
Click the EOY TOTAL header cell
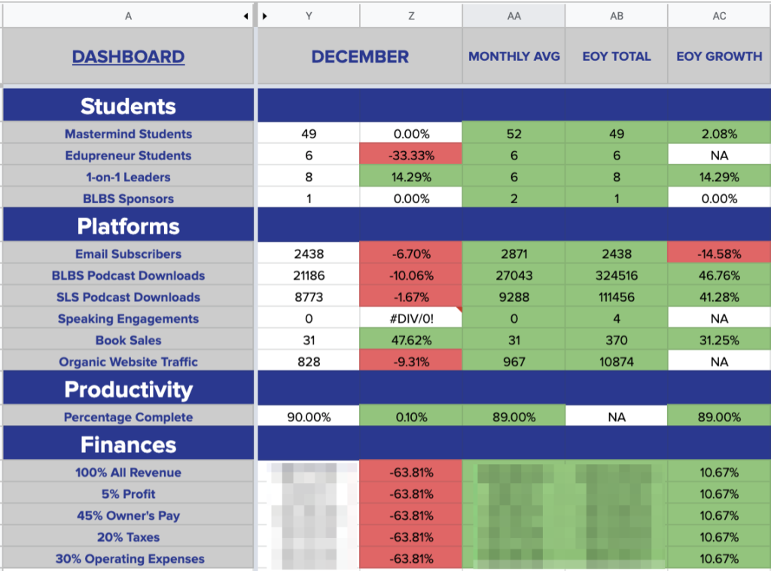616,56
